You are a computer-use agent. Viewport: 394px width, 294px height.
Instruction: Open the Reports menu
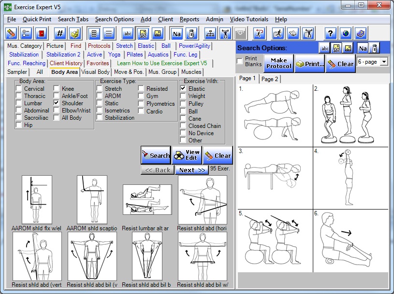[190, 19]
